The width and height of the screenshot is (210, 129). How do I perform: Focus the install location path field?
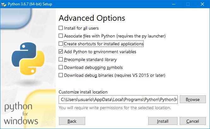click(118, 99)
